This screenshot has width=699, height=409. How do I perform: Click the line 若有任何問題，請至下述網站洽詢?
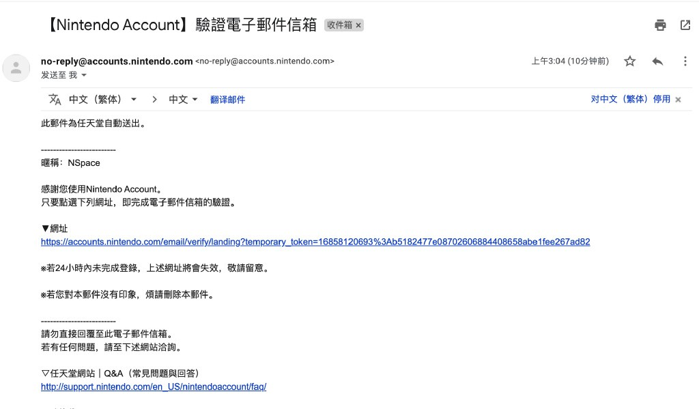[x=111, y=347]
